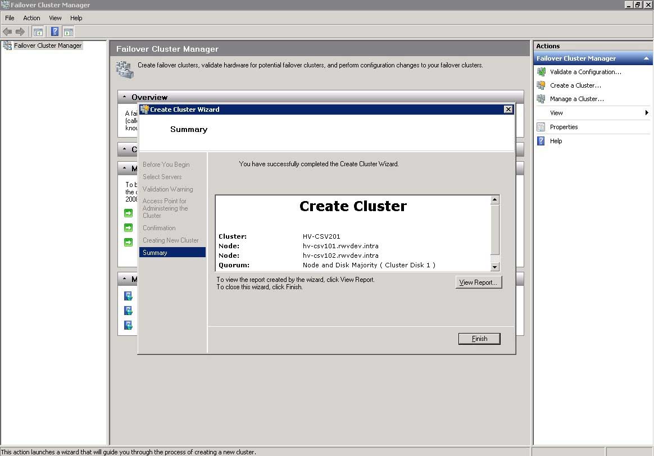The width and height of the screenshot is (654, 456).
Task: Close the Create Cluster Wizard dialog
Action: (508, 109)
